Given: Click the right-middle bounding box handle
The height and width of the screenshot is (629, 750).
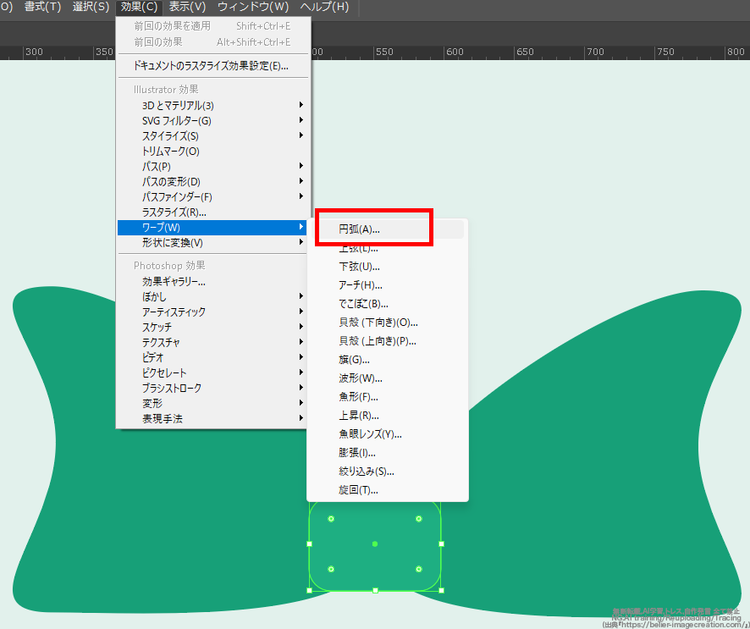Looking at the screenshot, I should [x=441, y=543].
